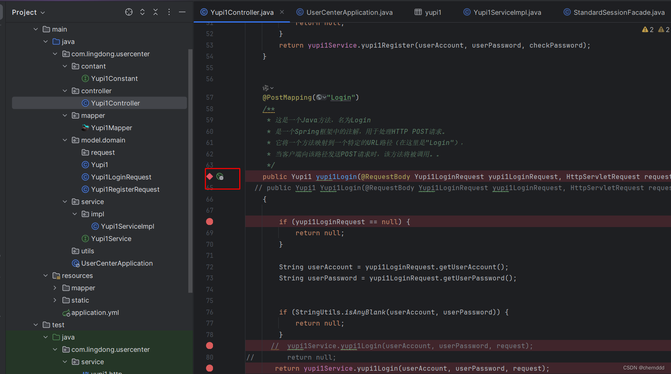
Task: Click the underlined yupi1Login method name
Action: 336,177
